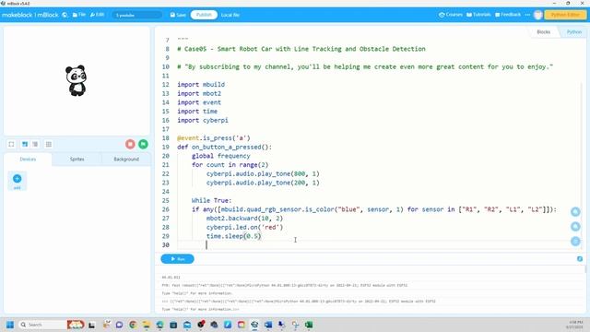Select the small stage layout icon
This screenshot has height=332, width=590.
(x=35, y=144)
